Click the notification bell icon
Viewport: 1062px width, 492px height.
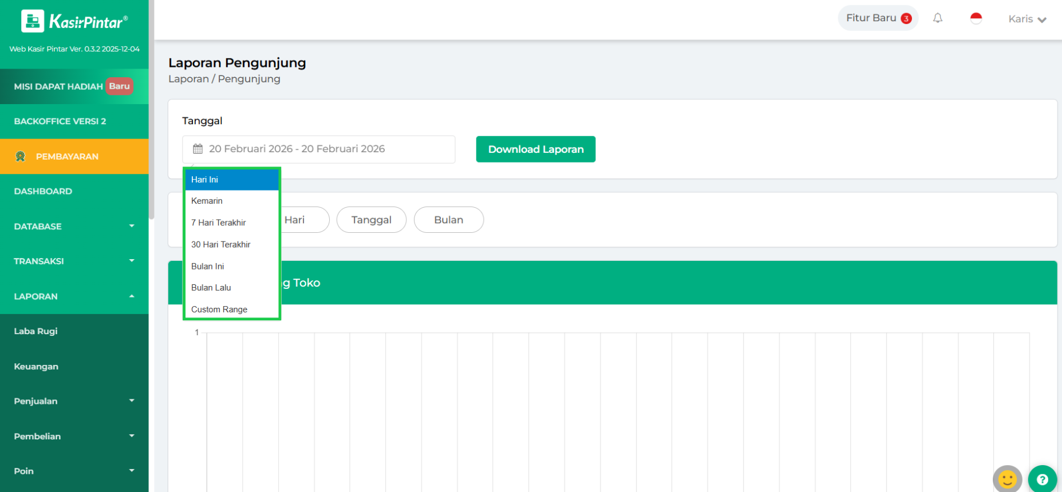pos(937,18)
